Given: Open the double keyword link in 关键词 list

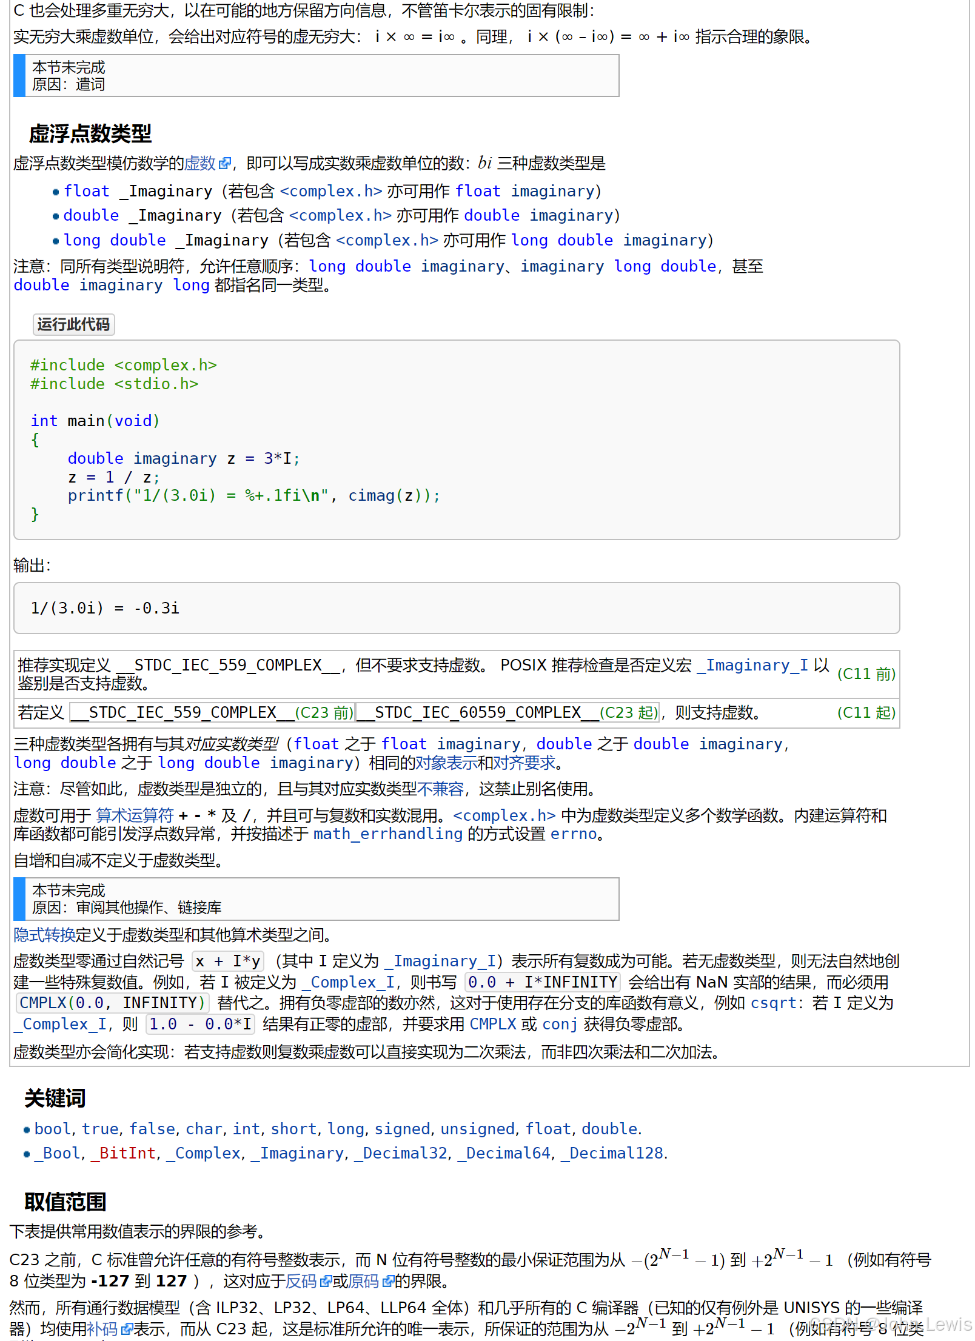Looking at the screenshot, I should coord(609,1129).
